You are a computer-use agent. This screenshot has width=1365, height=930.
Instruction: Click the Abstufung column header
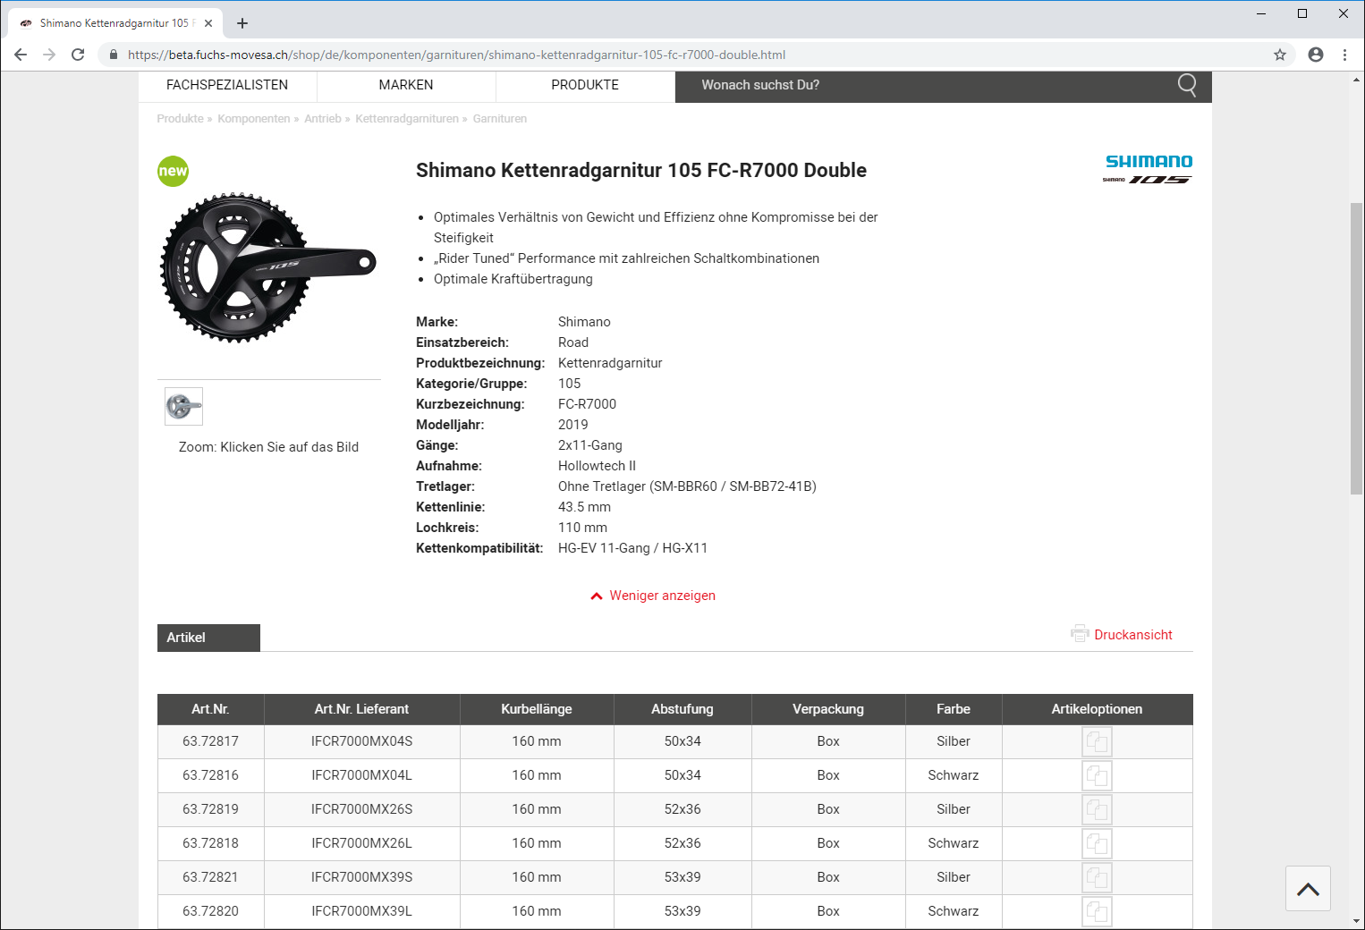pyautogui.click(x=682, y=709)
